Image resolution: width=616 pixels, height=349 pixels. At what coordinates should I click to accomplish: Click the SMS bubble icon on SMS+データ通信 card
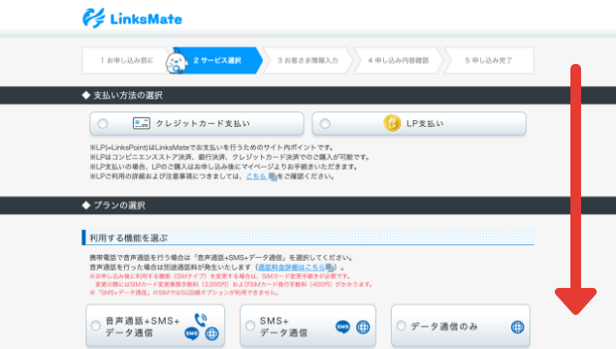point(342,327)
